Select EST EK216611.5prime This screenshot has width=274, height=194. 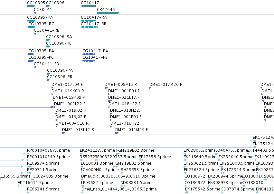point(35,183)
